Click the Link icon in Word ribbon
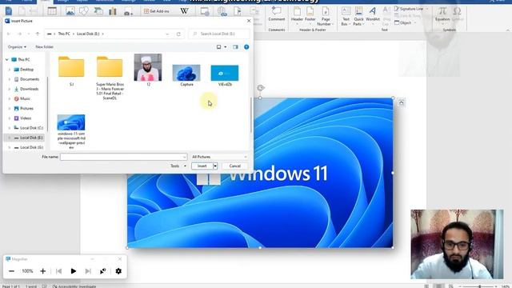The width and height of the screenshot is (512, 288). [x=222, y=12]
